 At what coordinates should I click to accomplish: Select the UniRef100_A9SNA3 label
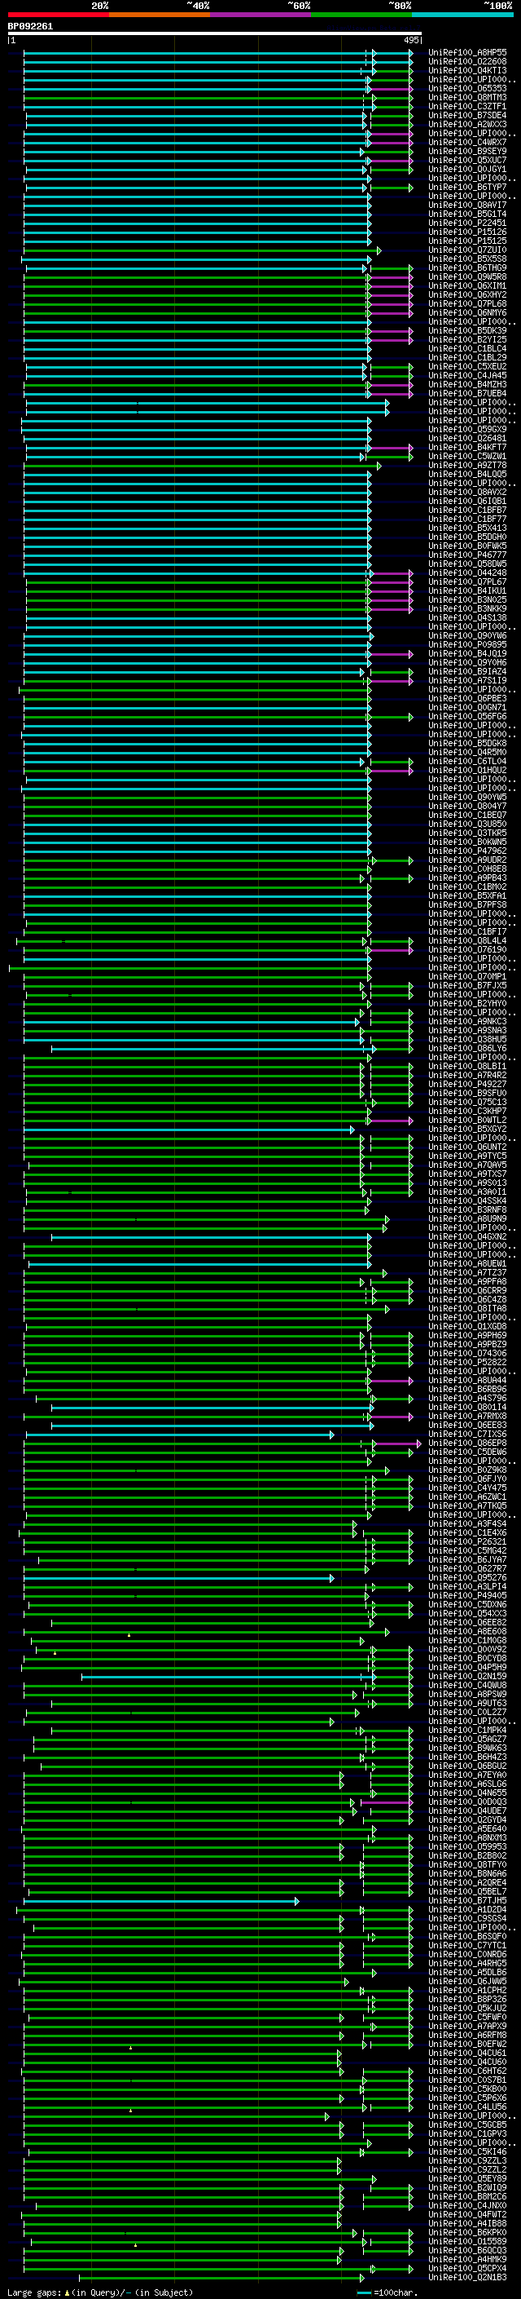coord(467,1030)
